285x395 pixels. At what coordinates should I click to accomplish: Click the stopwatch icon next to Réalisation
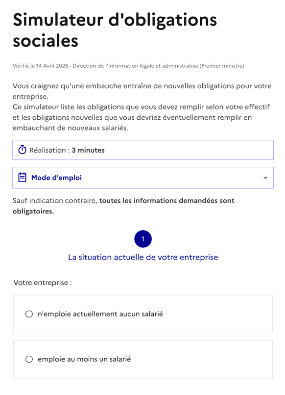click(21, 150)
